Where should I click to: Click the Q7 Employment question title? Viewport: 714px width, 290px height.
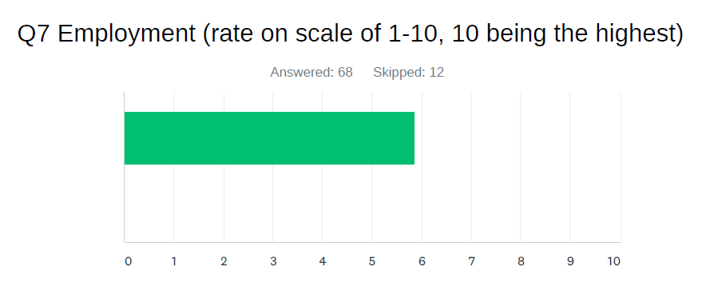[x=350, y=34]
